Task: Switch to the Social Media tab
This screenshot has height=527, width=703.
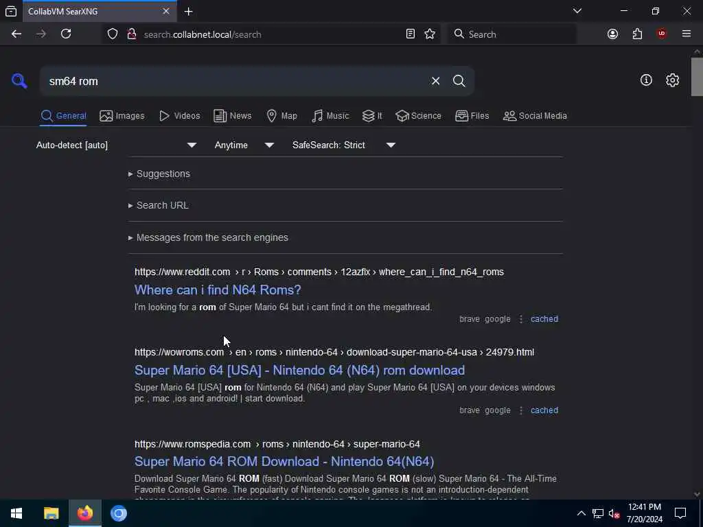Action: [535, 116]
